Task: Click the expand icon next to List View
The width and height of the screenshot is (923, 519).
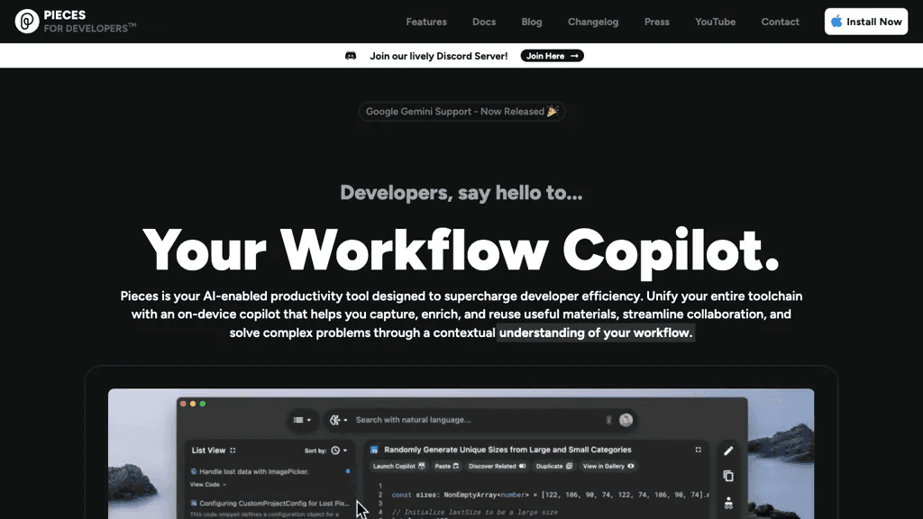Action: pyautogui.click(x=233, y=451)
